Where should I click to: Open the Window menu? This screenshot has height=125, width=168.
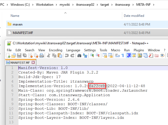[x=154, y=50]
